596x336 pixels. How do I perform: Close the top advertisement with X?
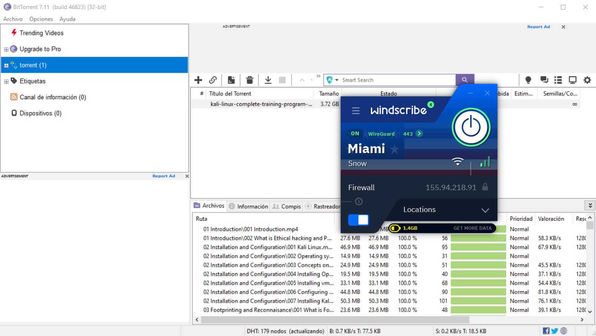pyautogui.click(x=563, y=27)
